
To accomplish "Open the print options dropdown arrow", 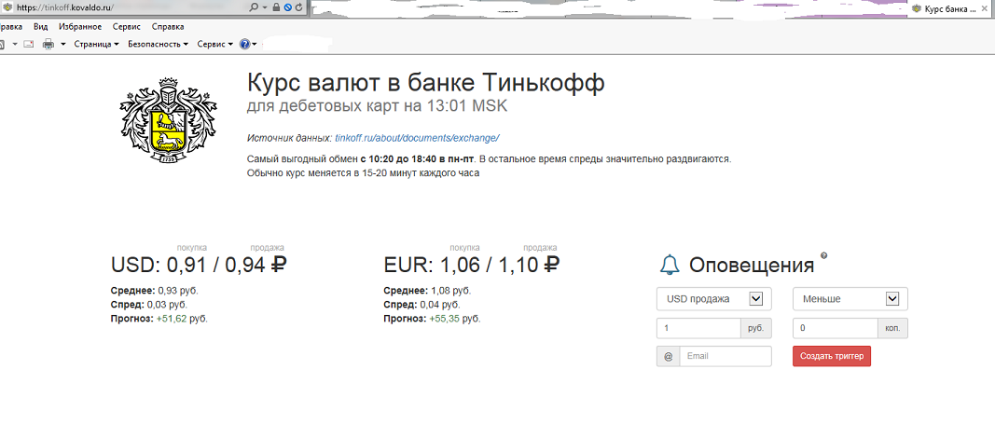I will coord(63,45).
